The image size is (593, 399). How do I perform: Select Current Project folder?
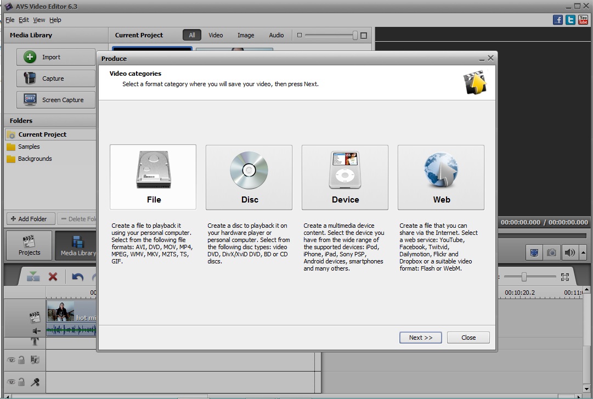tap(50, 134)
